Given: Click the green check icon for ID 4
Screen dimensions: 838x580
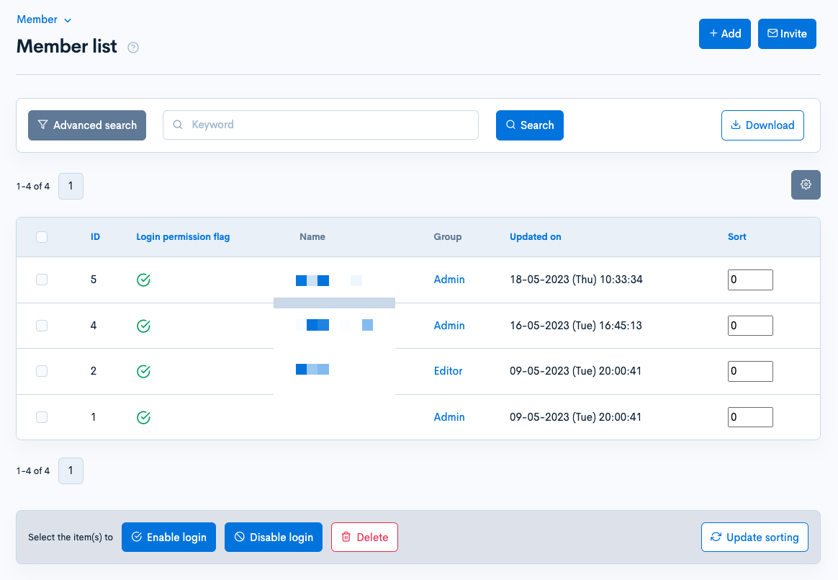Looking at the screenshot, I should (143, 326).
